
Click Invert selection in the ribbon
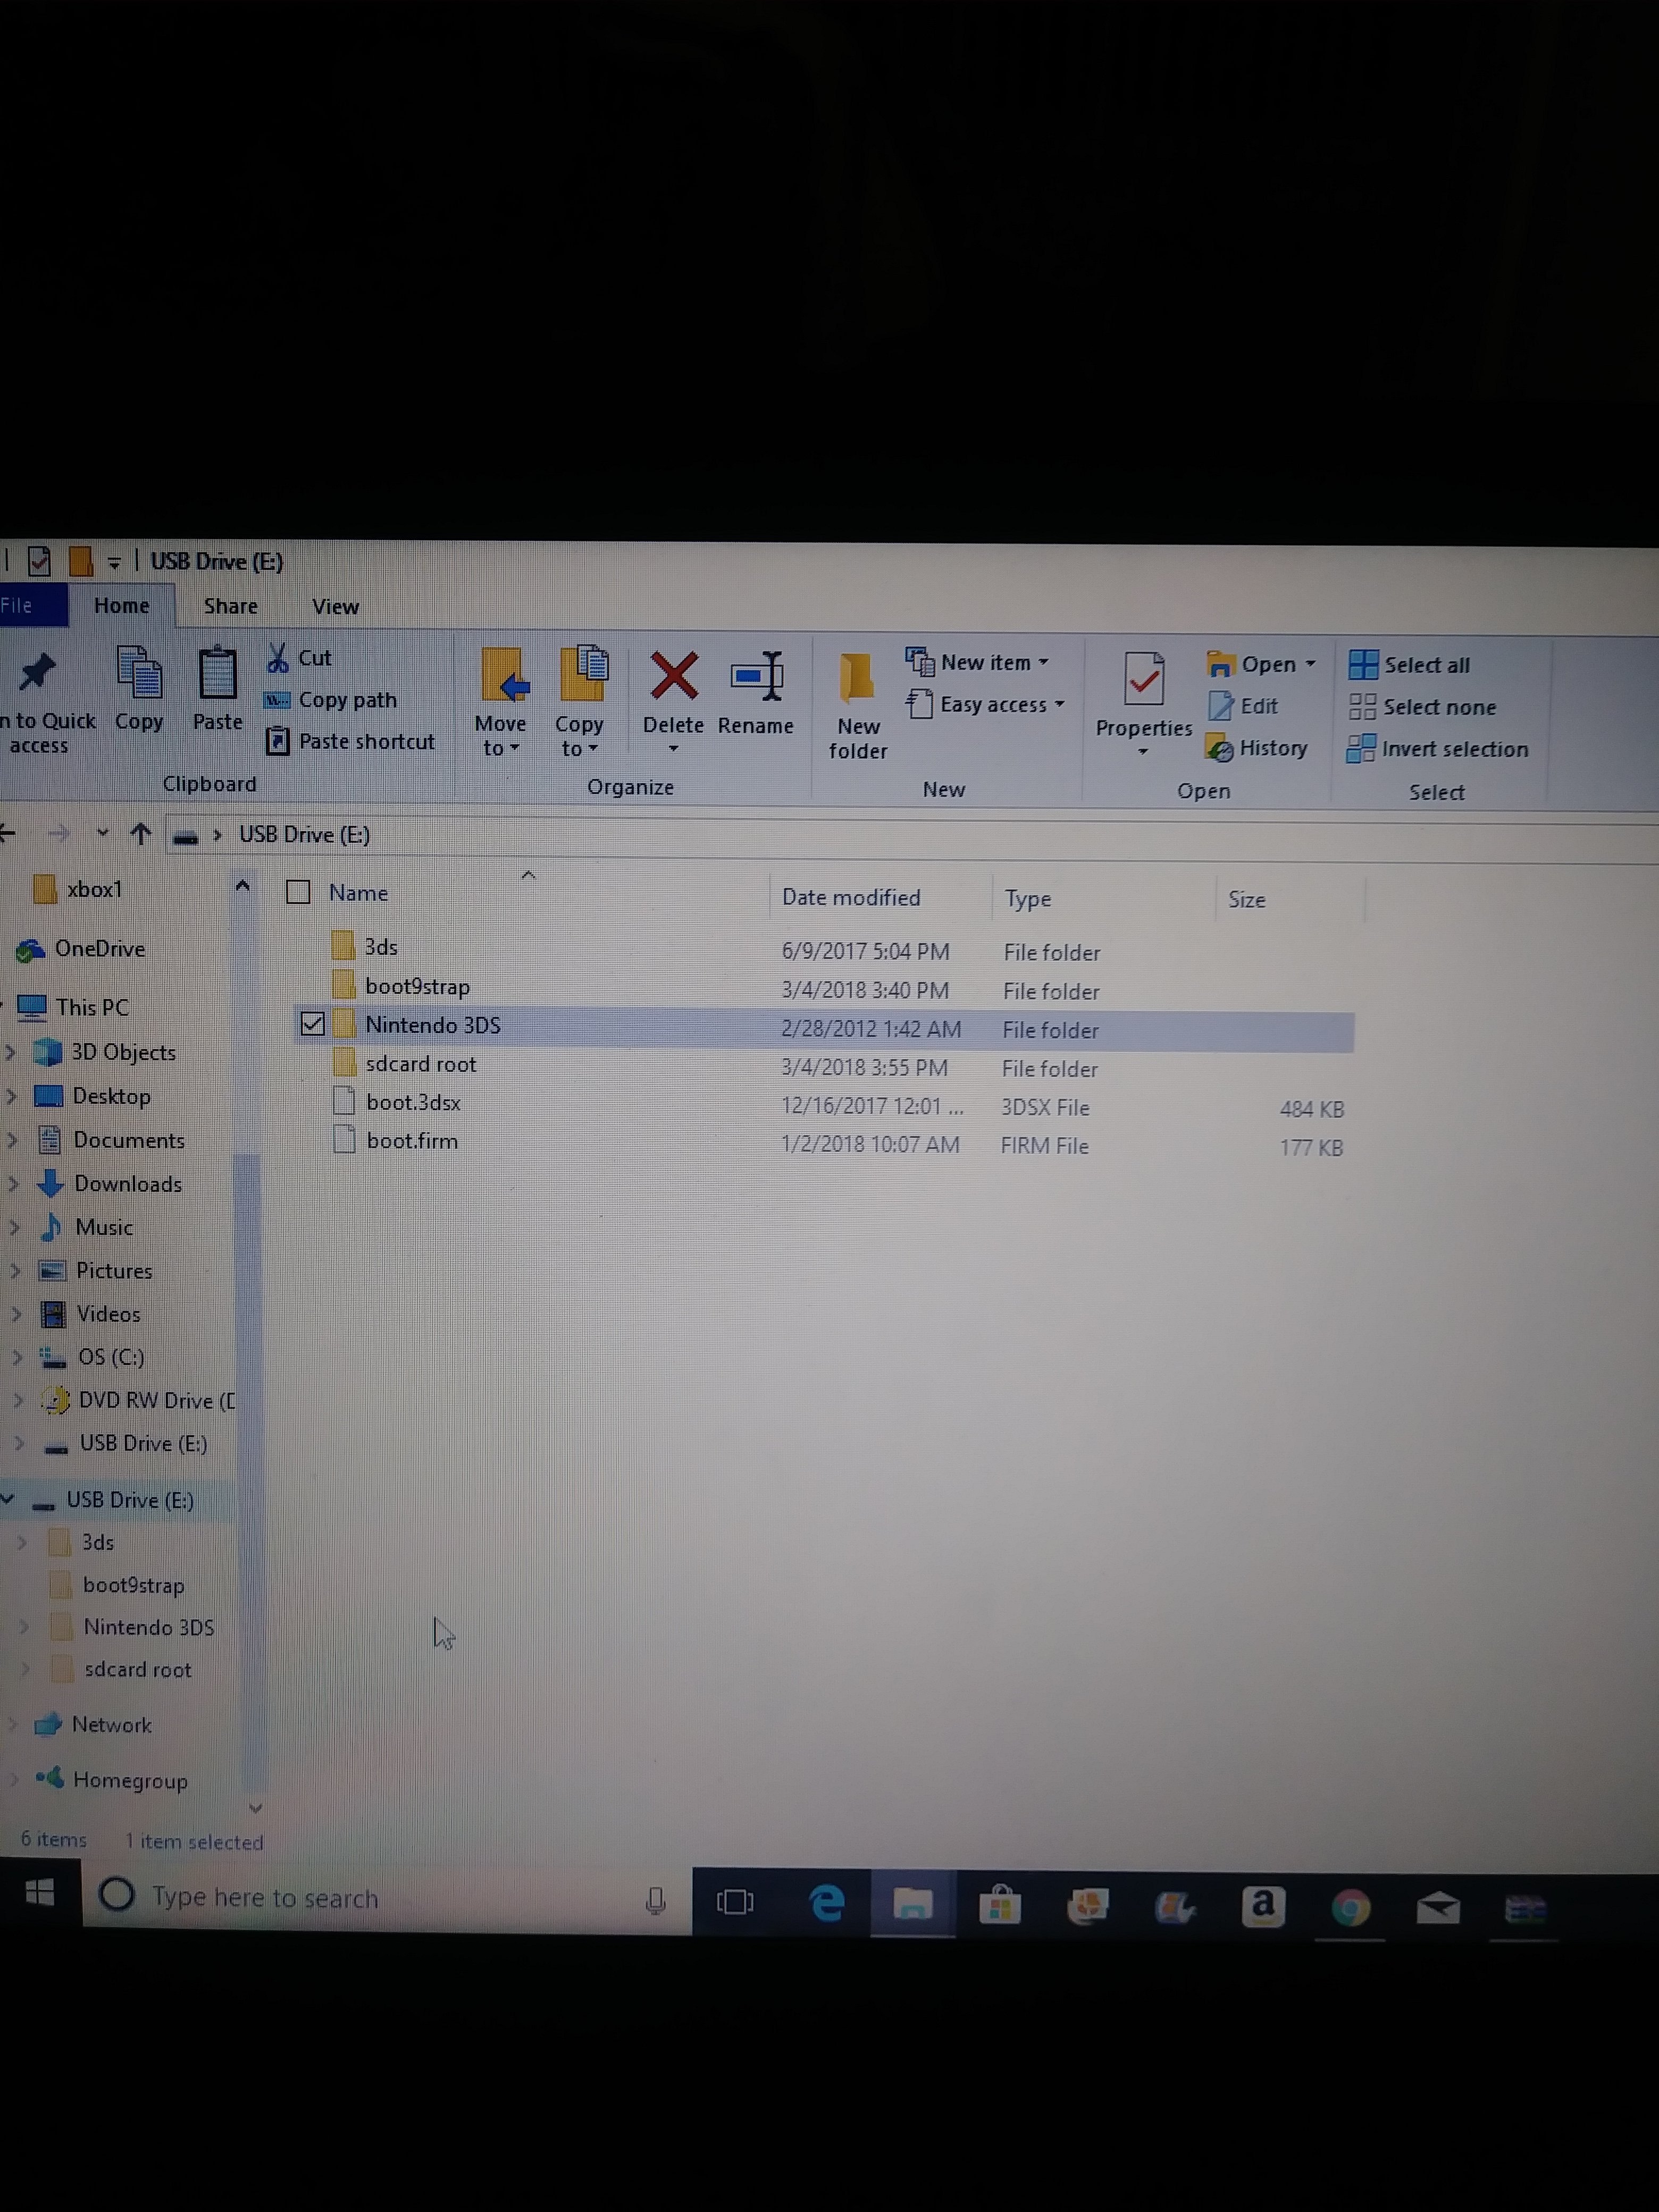pyautogui.click(x=1438, y=749)
